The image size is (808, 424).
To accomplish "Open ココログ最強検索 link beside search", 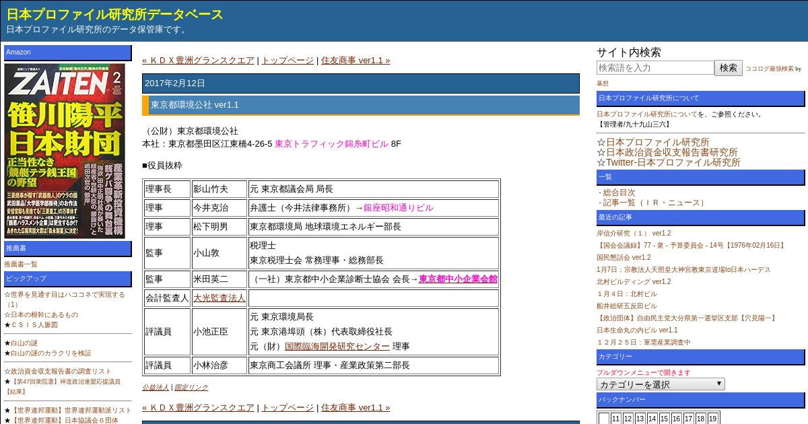I will [x=769, y=69].
